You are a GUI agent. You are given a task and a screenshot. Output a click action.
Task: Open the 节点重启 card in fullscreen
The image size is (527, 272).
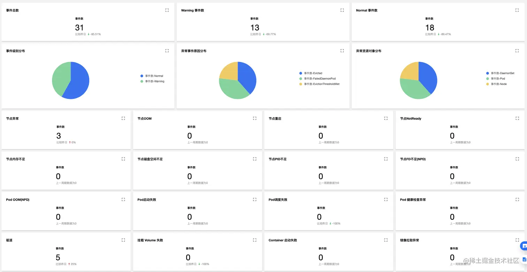pos(386,118)
